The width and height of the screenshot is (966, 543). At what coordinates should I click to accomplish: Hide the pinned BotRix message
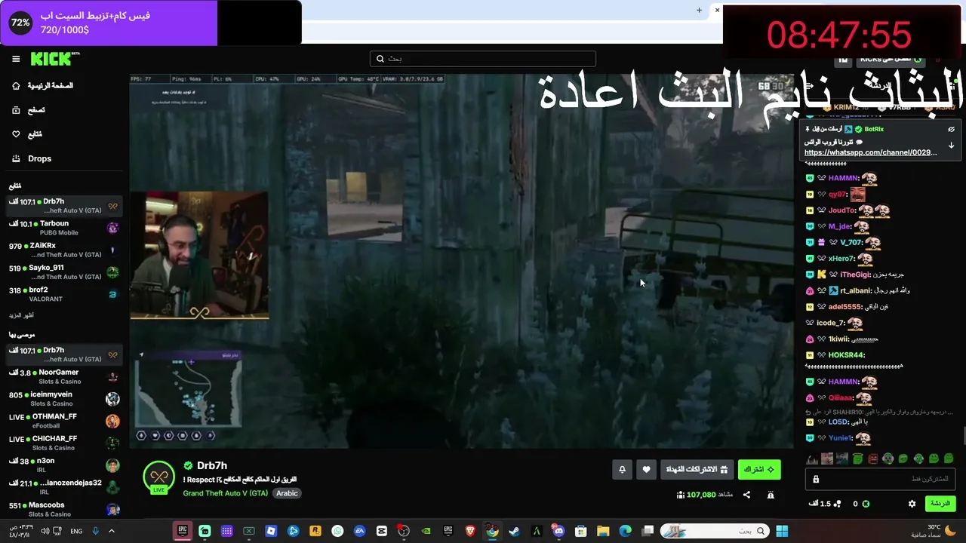[951, 129]
